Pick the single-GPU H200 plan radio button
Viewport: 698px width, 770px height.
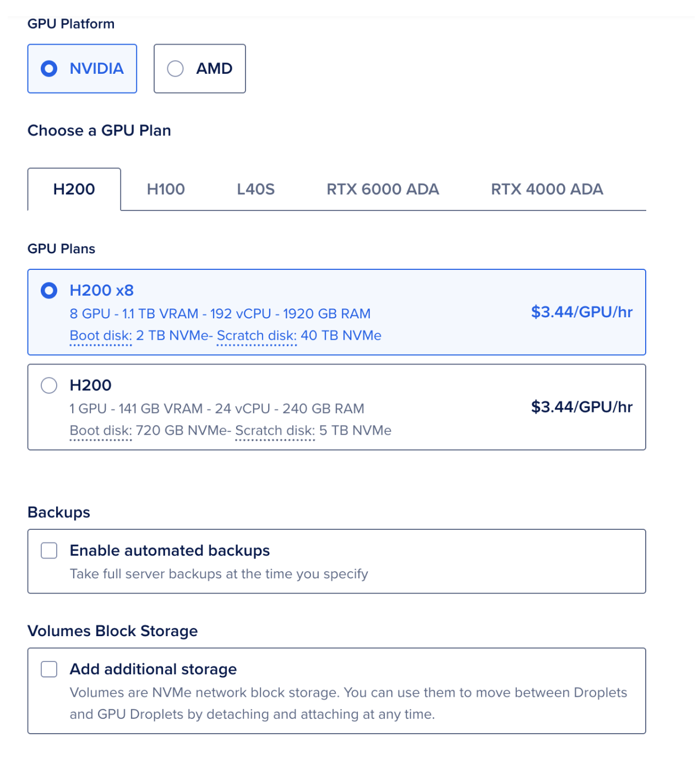click(x=49, y=386)
